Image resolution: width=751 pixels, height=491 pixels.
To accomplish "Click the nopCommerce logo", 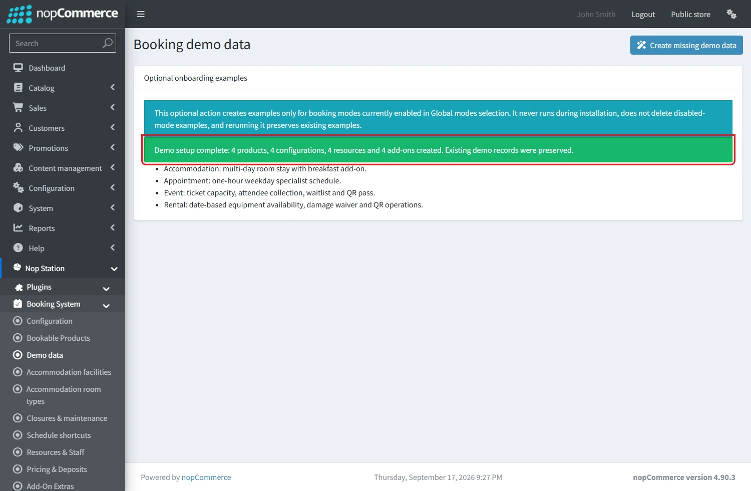I will (63, 14).
